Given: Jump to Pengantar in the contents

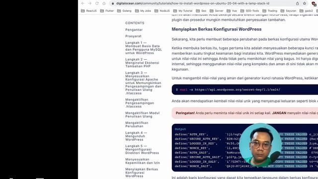Looking at the screenshot, I should tap(134, 30).
